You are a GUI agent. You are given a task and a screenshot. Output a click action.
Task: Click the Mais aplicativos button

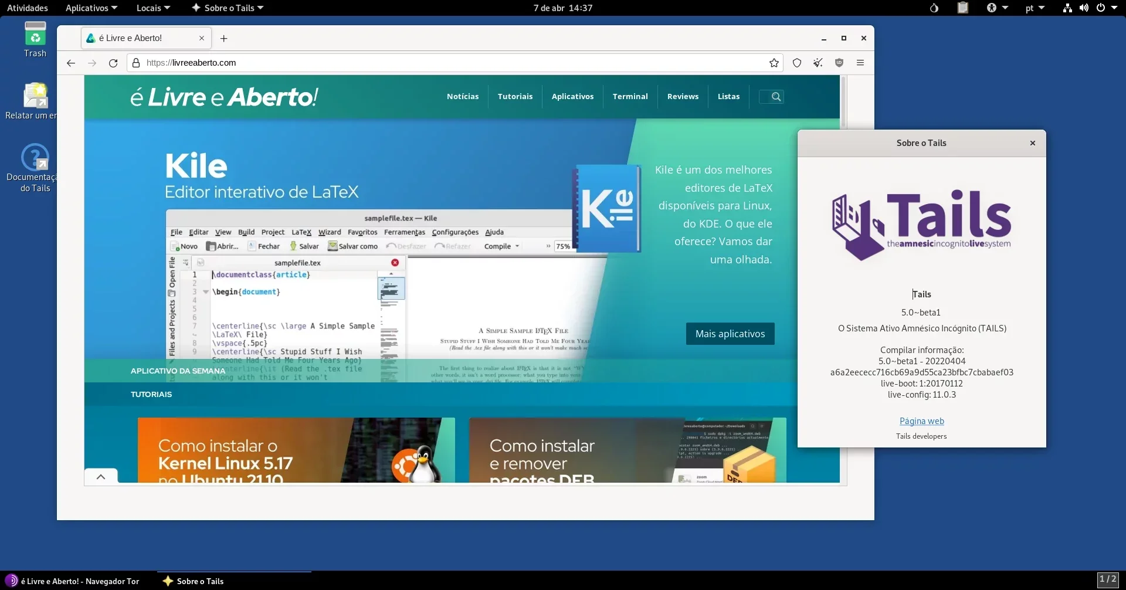730,334
